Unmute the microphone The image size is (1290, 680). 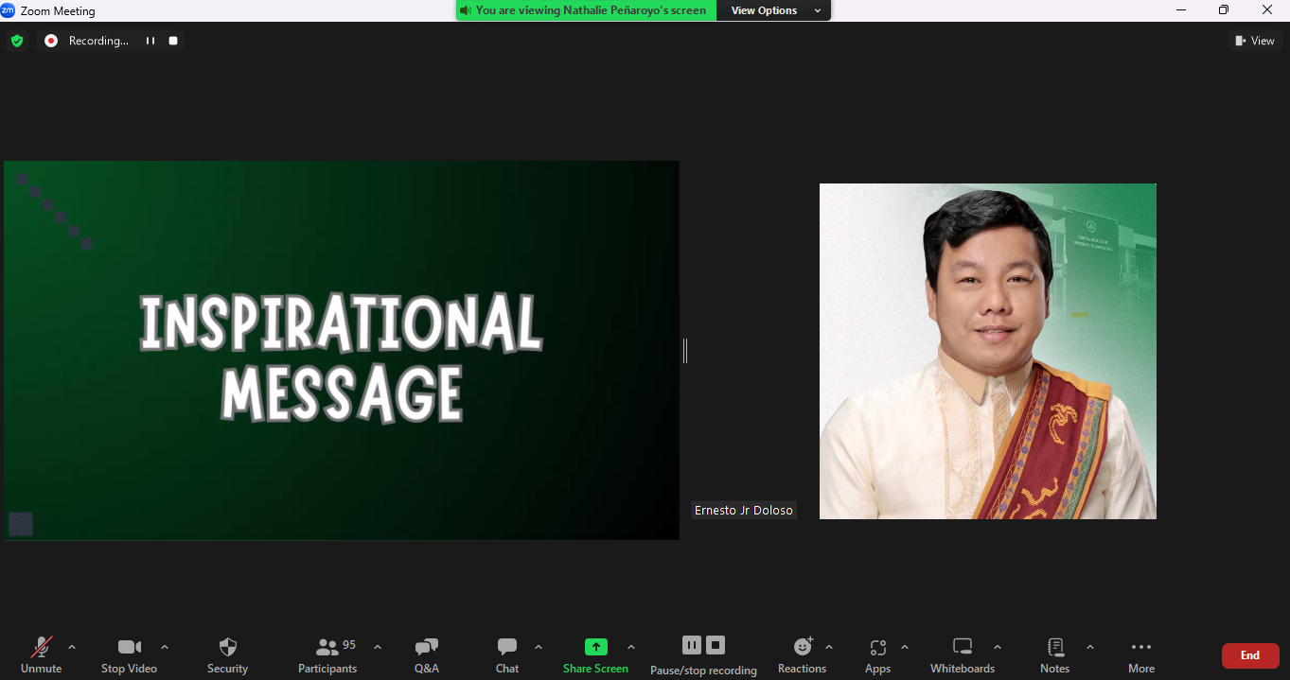pos(42,648)
